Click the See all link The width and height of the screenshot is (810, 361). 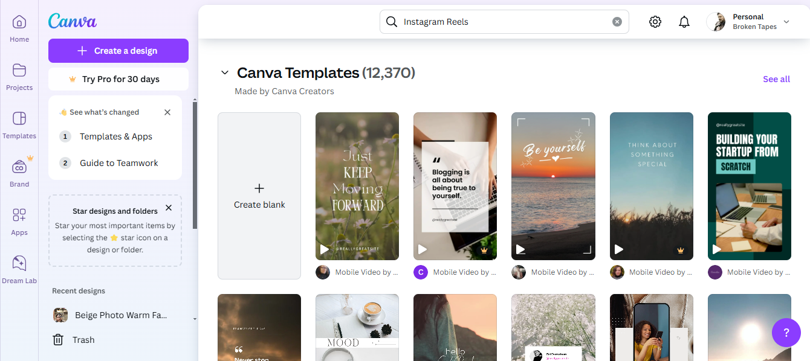(x=776, y=79)
